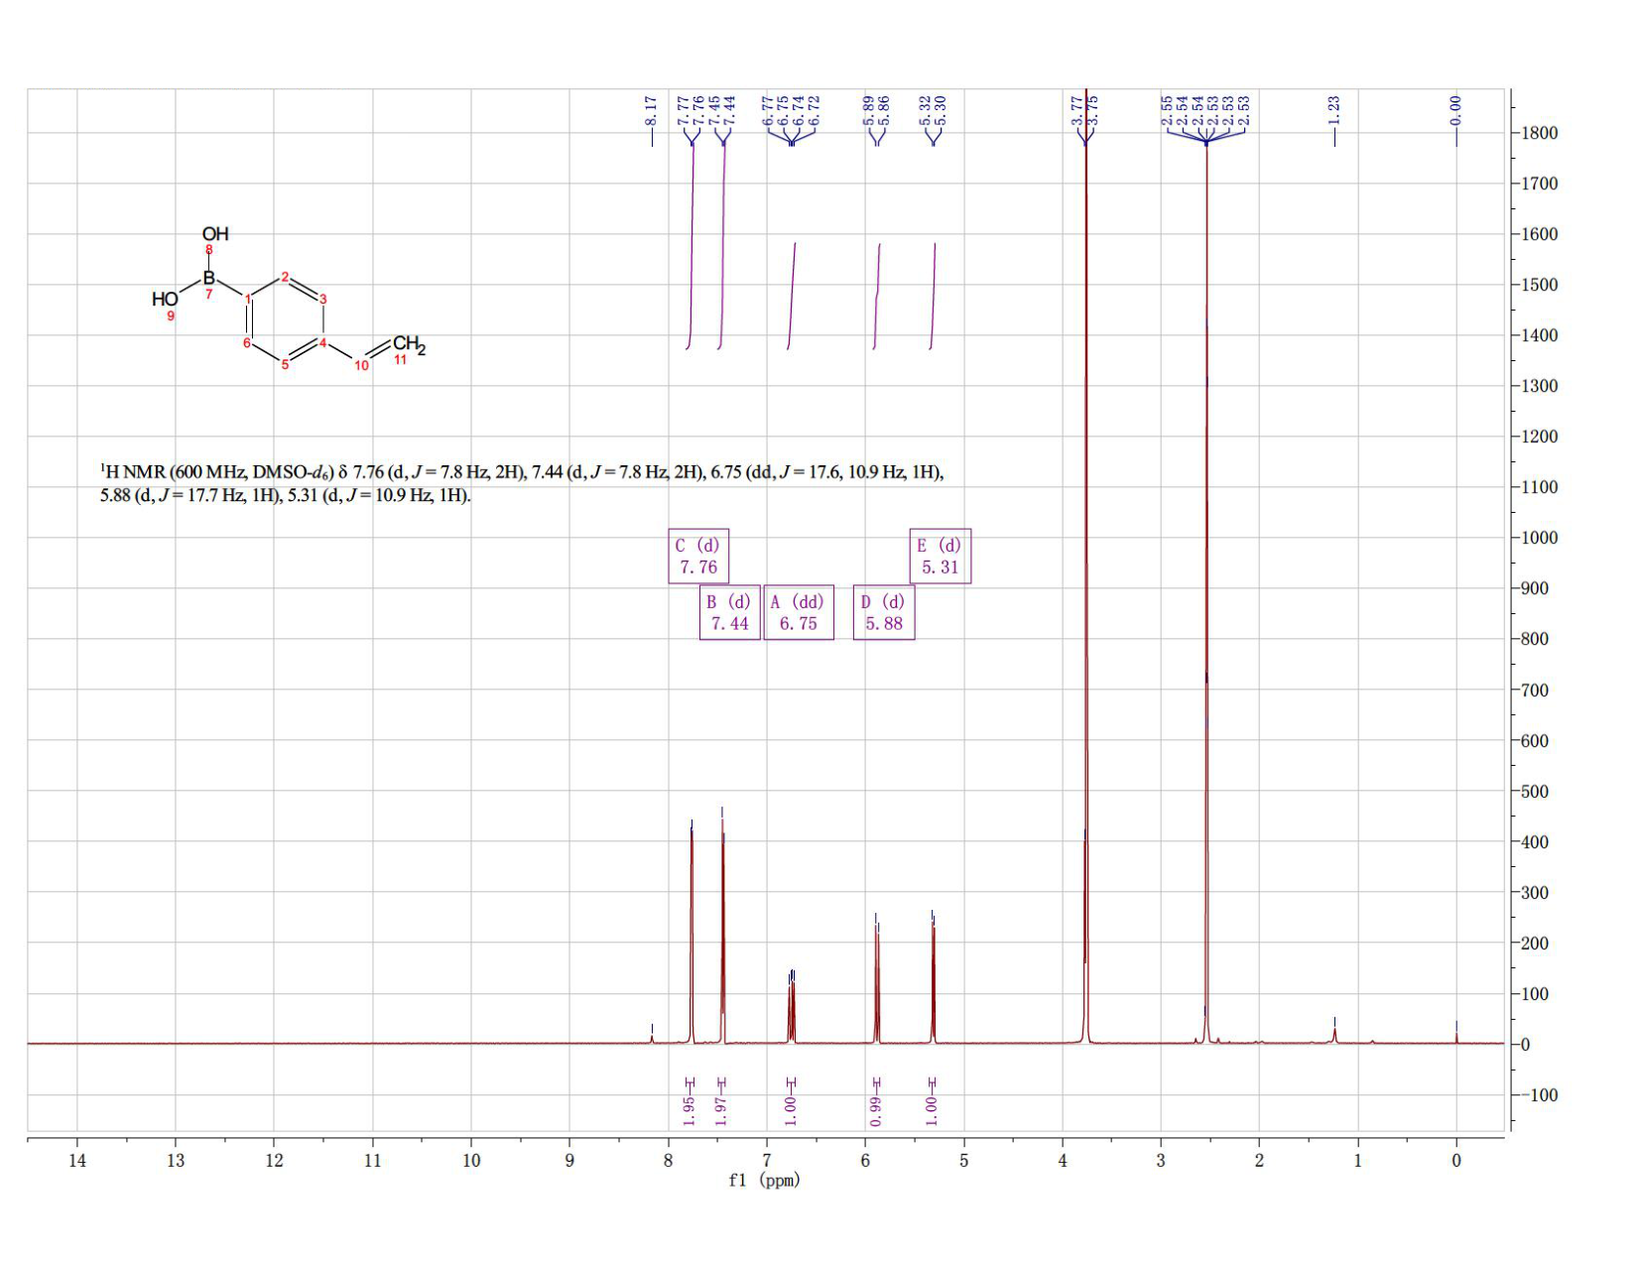Click the 8.17 peak label
Image resolution: width=1637 pixels, height=1265 pixels.
click(651, 110)
